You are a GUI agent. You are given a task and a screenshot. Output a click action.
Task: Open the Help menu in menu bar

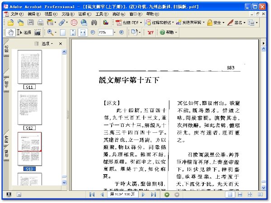153,14
